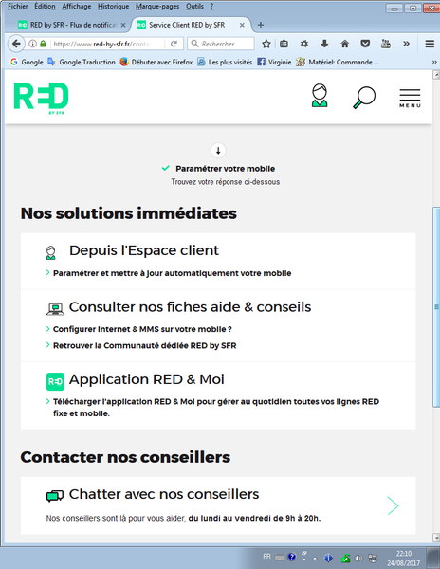Click the blue help question tray icon
440x569 pixels.
click(292, 557)
